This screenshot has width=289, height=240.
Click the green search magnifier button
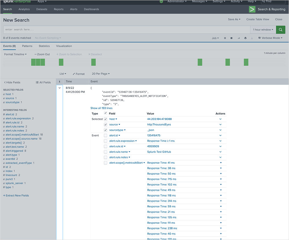(x=281, y=29)
